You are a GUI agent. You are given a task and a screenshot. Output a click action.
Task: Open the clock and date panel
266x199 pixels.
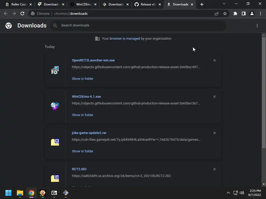coord(255,193)
